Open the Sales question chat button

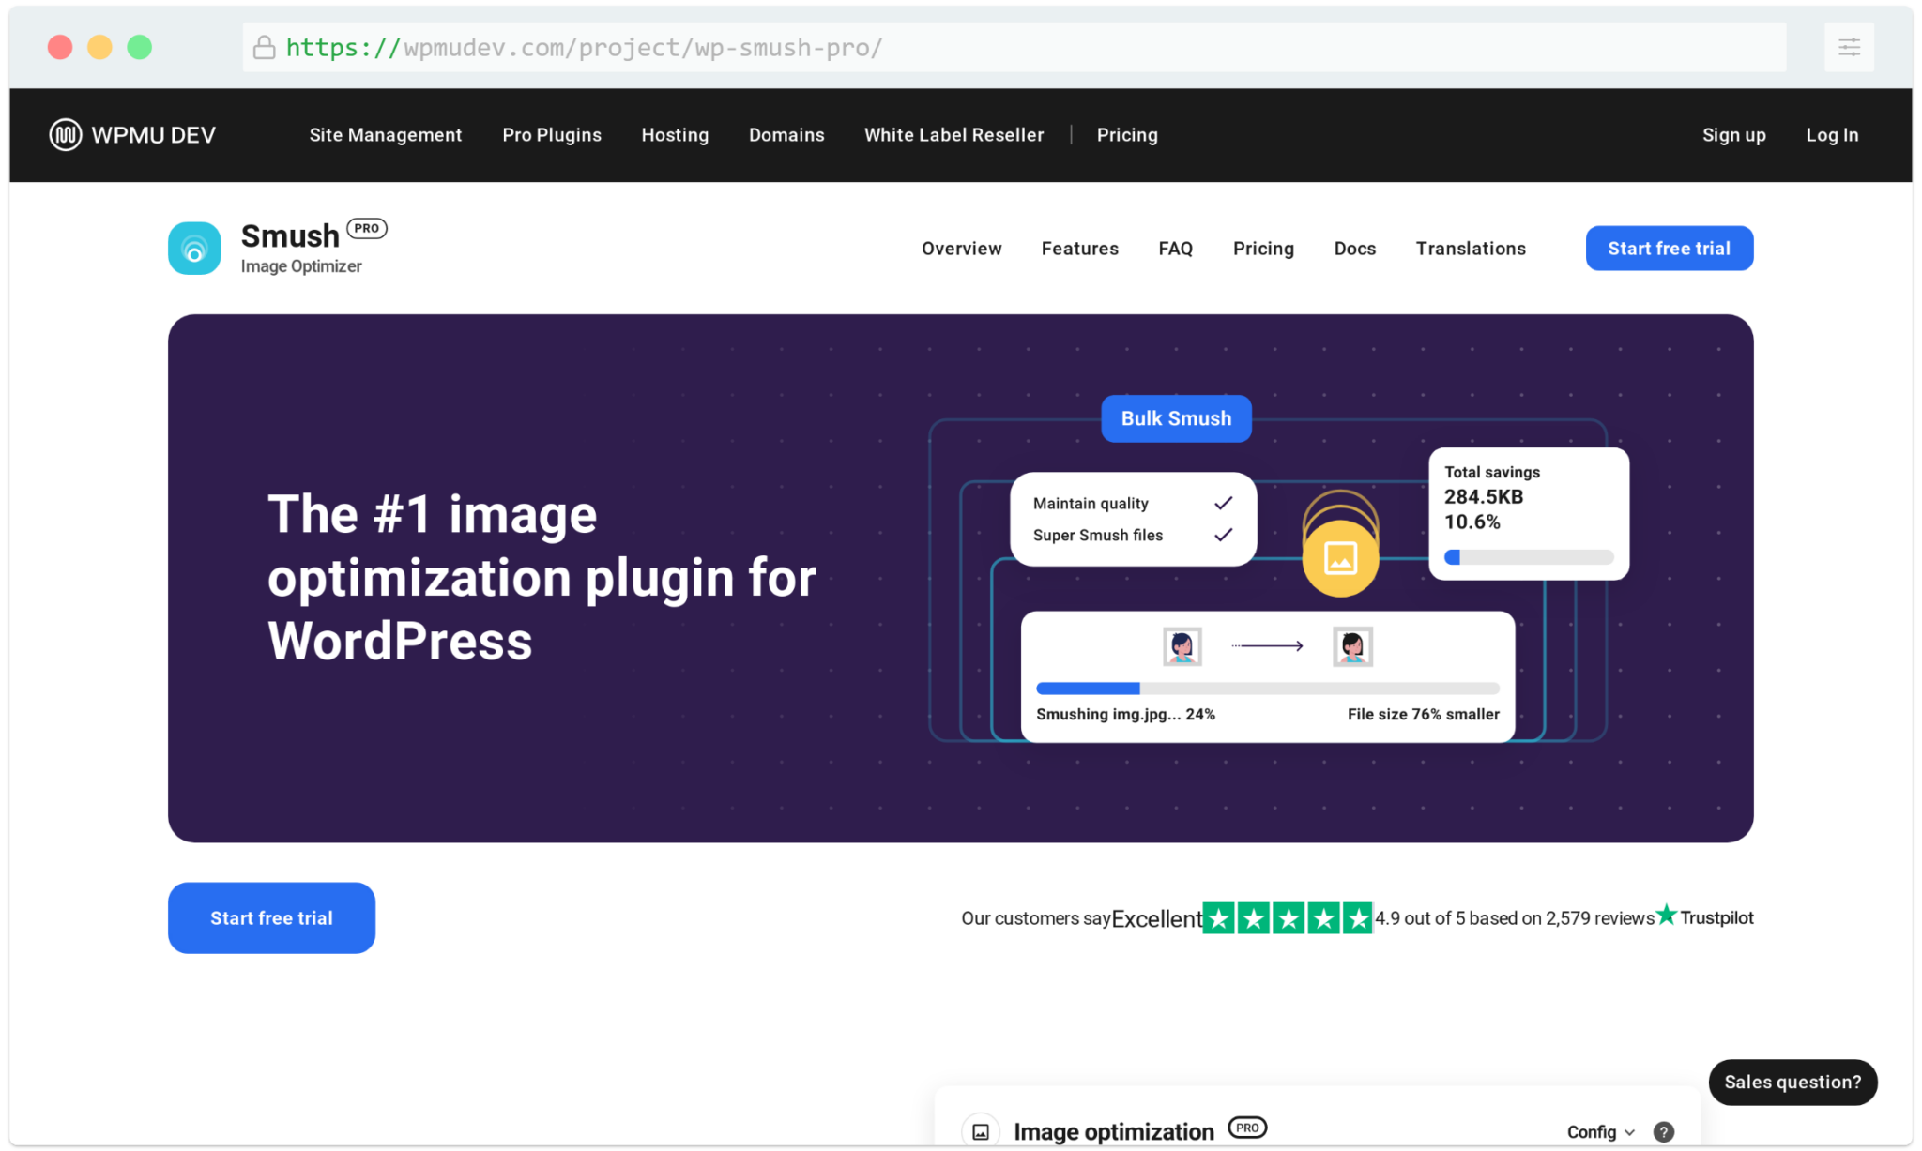click(x=1792, y=1082)
